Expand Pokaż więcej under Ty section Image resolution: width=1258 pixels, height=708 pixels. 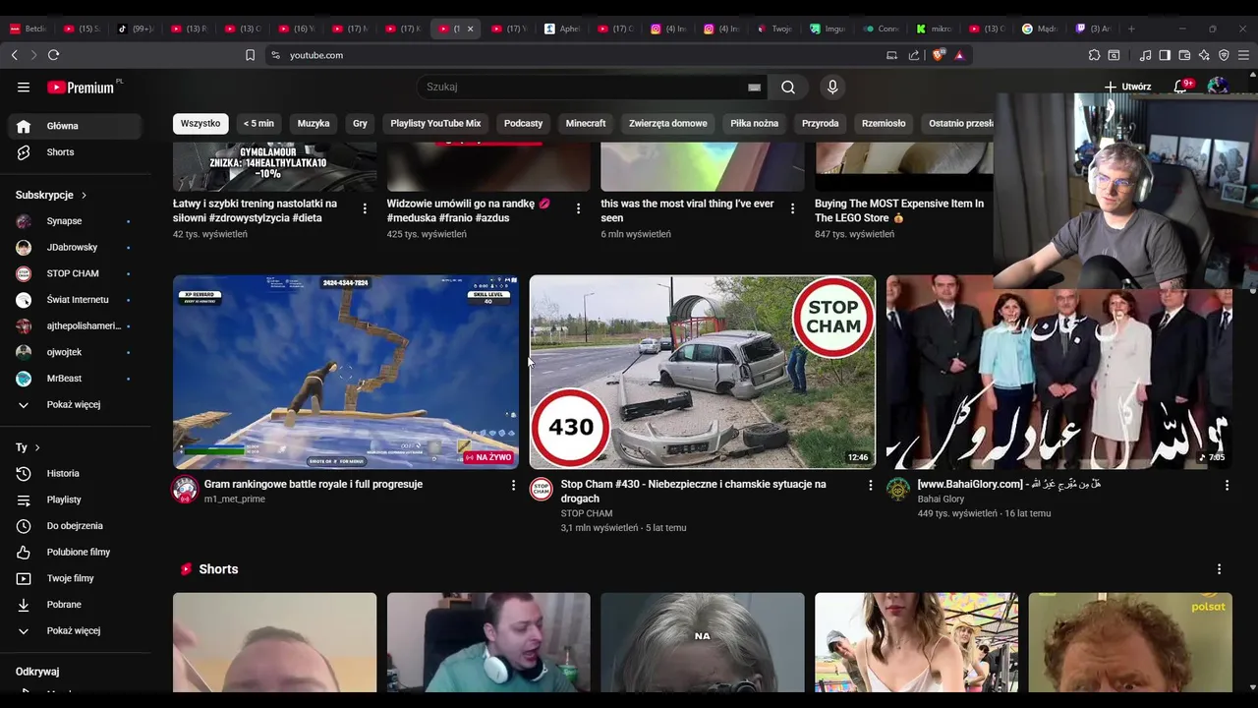pos(76,630)
